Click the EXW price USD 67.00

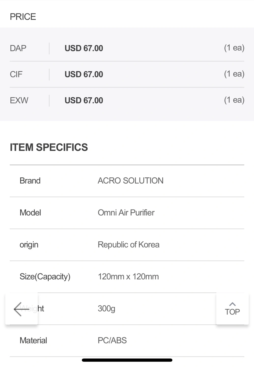[84, 100]
